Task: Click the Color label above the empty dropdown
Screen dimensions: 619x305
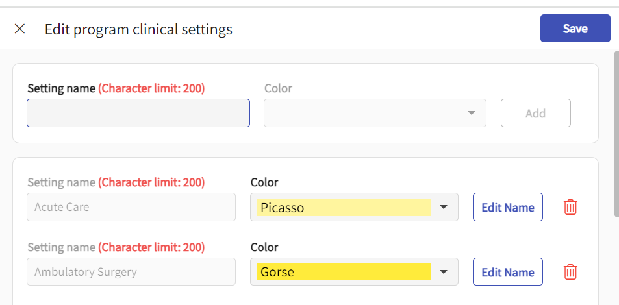Action: coord(278,88)
